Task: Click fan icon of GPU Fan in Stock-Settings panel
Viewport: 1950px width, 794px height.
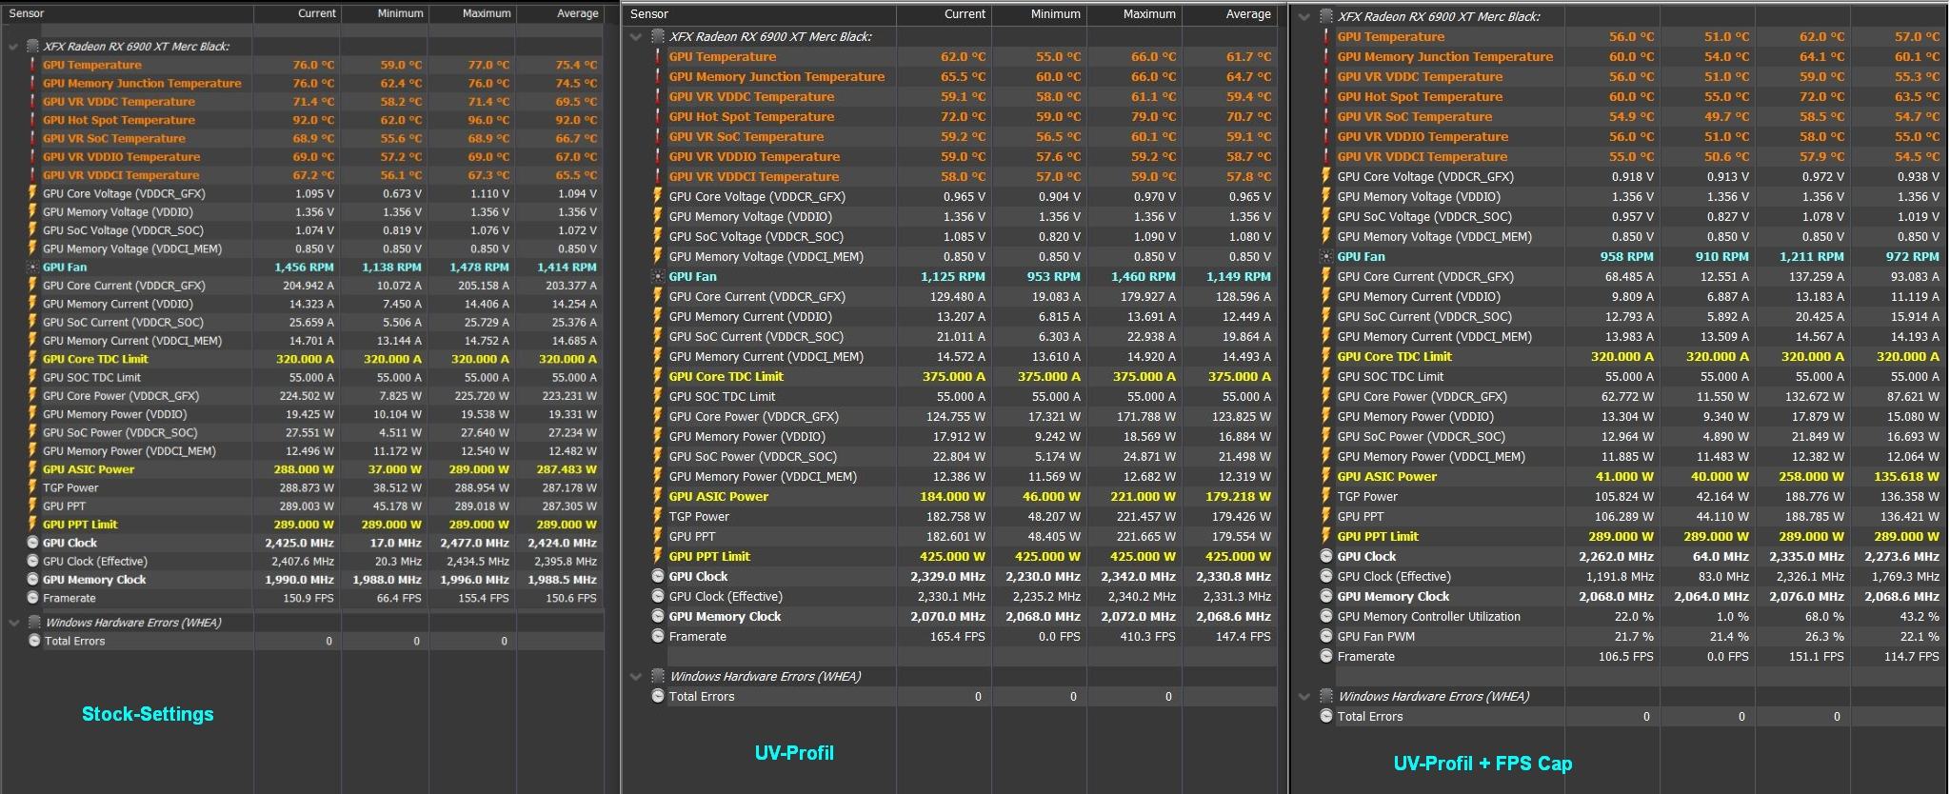Action: 33,268
